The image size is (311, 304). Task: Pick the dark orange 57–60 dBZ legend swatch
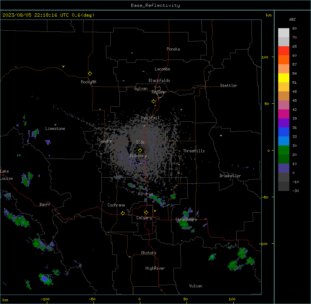pyautogui.click(x=284, y=60)
